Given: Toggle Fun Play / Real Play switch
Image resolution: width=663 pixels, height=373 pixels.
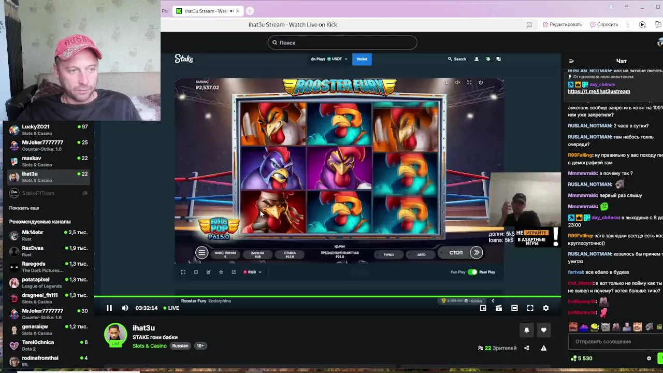Looking at the screenshot, I should click(x=472, y=272).
